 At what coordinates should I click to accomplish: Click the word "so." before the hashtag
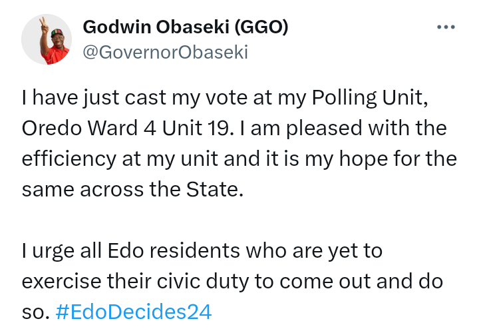tap(35, 310)
